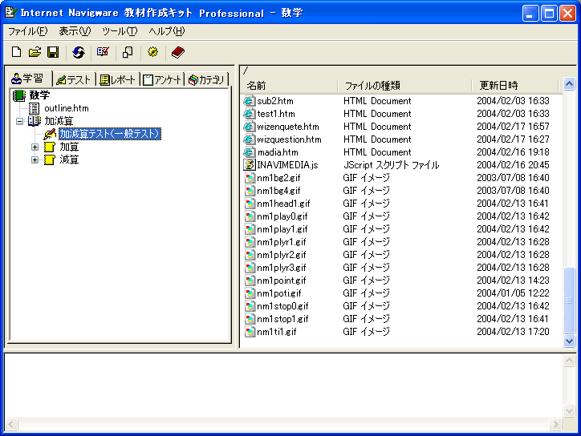Expand the 加算 tree node
Screen dimensions: 581x436
pyautogui.click(x=35, y=147)
